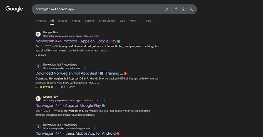This screenshot has height=137, width=263.
Task: Switch to Images tab
Action: tap(63, 21)
